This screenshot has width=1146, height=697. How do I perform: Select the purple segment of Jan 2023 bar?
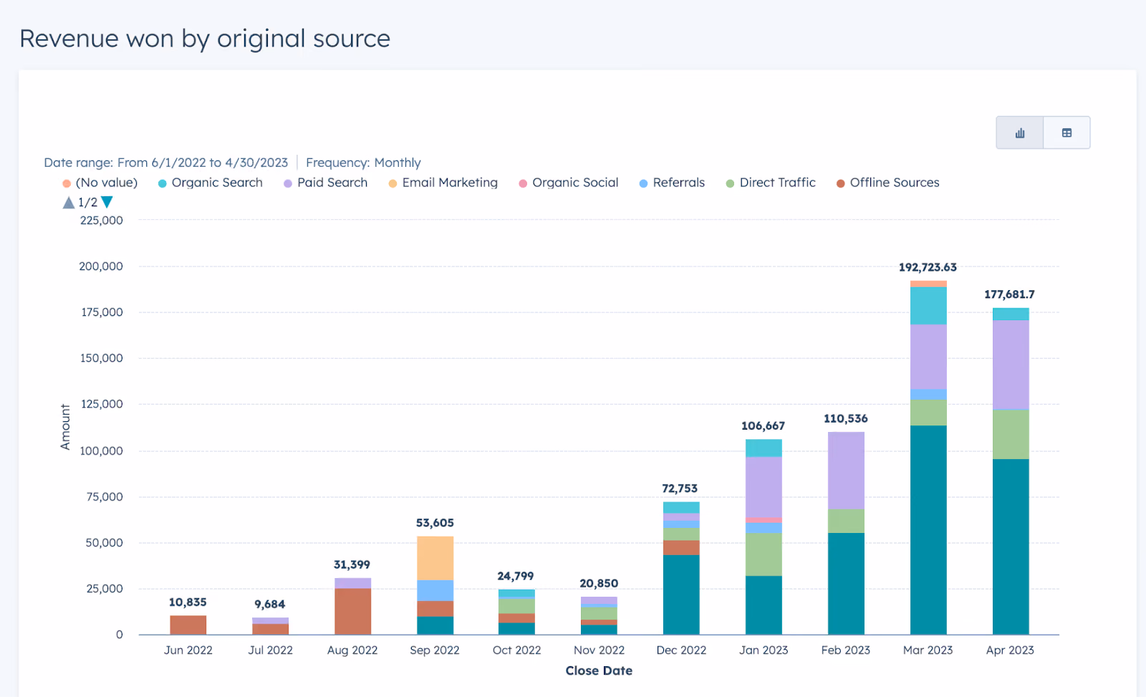click(764, 487)
